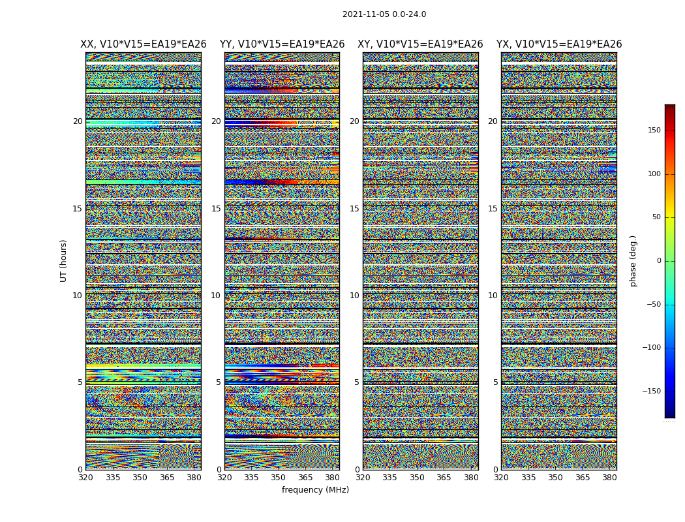Viewport: 685px width, 522px height.
Task: Click the 350 frequency tick of XX plot
Action: pos(140,478)
